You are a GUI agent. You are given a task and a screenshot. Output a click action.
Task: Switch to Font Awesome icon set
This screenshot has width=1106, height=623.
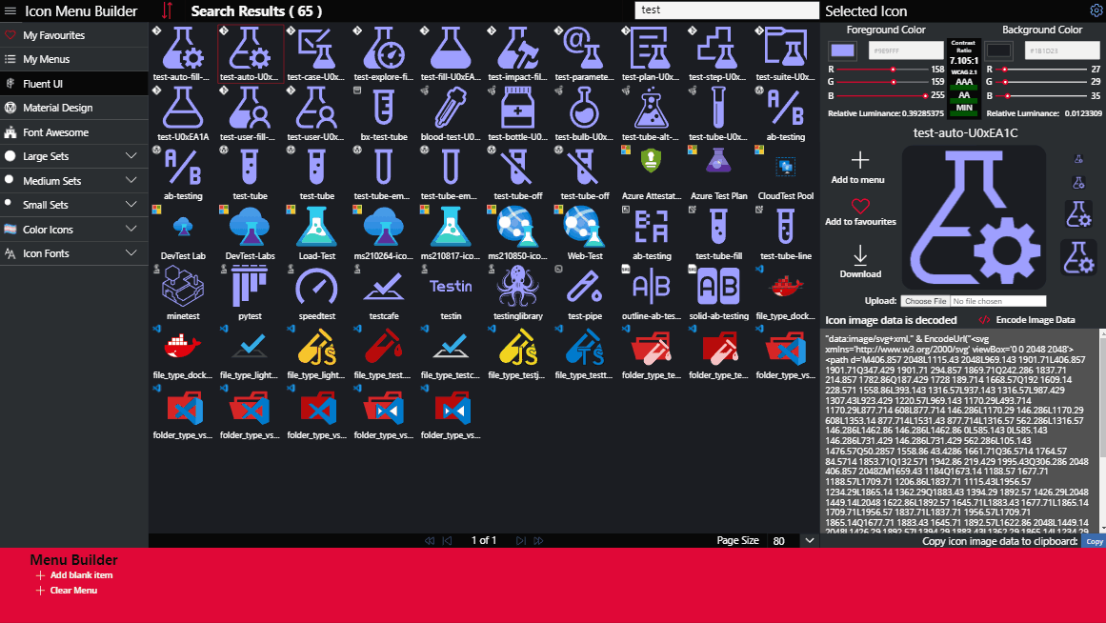click(x=74, y=132)
